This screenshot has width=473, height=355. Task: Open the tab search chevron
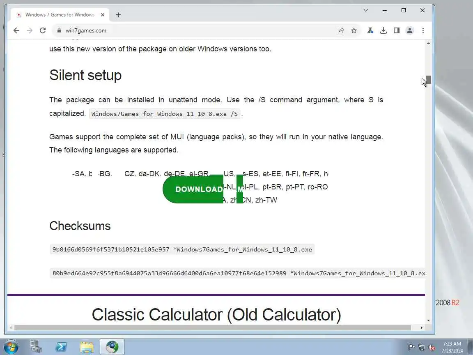click(365, 10)
